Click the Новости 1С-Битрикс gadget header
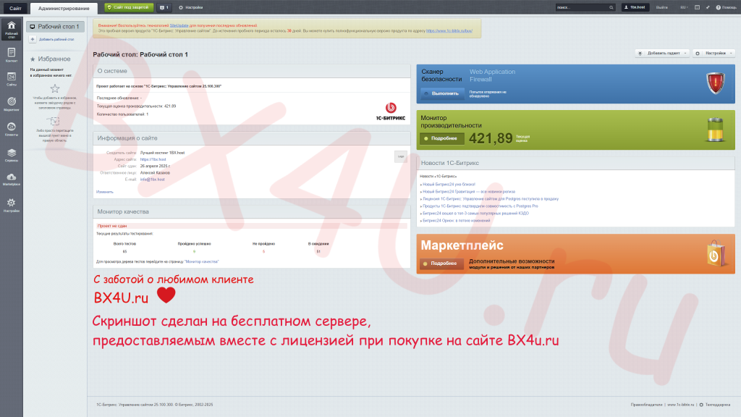The height and width of the screenshot is (417, 741). pos(575,163)
